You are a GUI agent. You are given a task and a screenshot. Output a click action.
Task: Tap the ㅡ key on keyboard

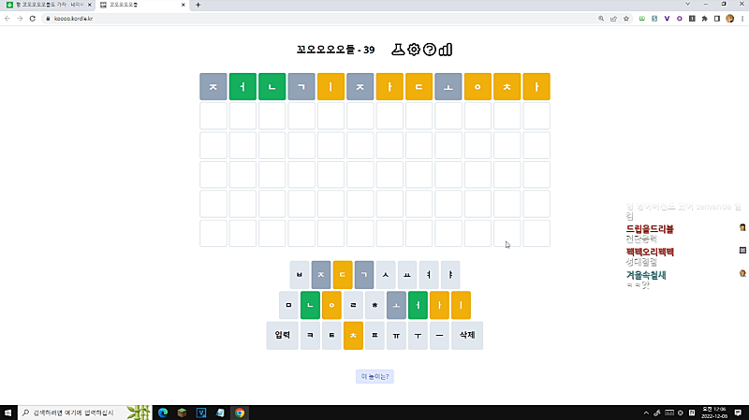[439, 336]
